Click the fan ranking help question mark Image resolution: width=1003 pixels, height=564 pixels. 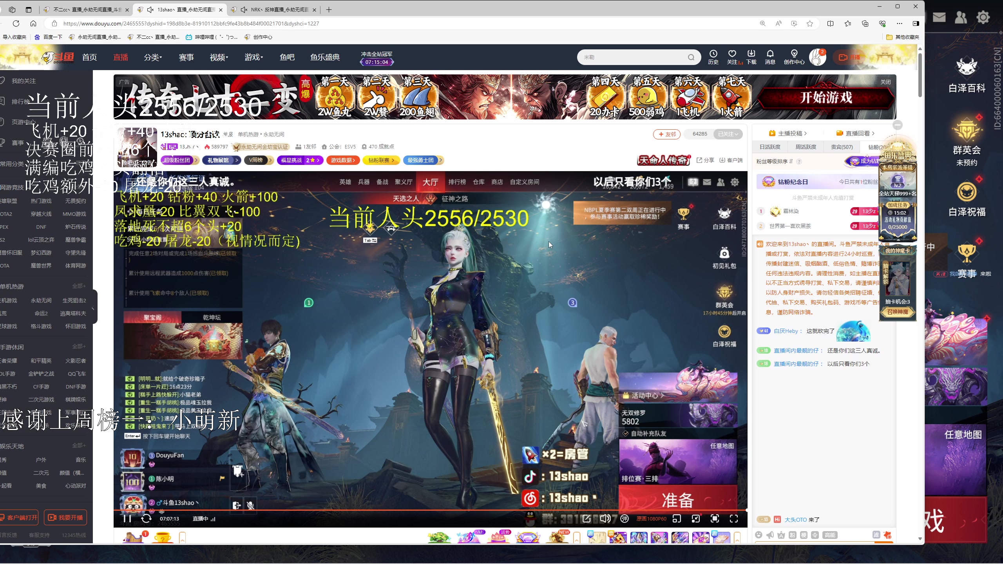click(x=799, y=161)
